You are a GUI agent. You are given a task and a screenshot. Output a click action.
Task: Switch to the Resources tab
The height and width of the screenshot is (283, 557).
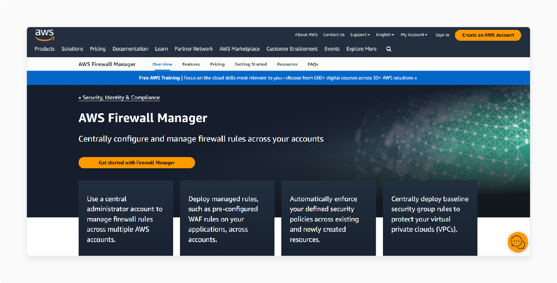coord(287,64)
